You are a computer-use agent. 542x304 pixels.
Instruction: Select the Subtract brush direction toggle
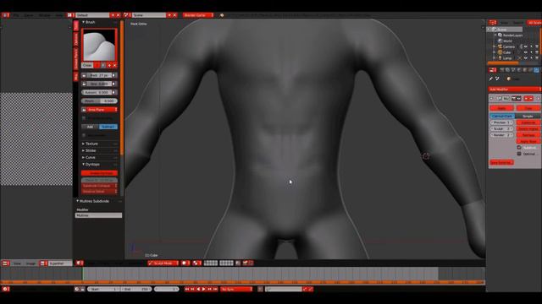click(108, 127)
